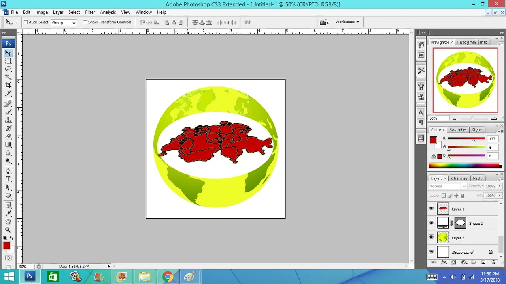The height and width of the screenshot is (284, 506).
Task: Toggle Lock position
Action: (x=456, y=196)
